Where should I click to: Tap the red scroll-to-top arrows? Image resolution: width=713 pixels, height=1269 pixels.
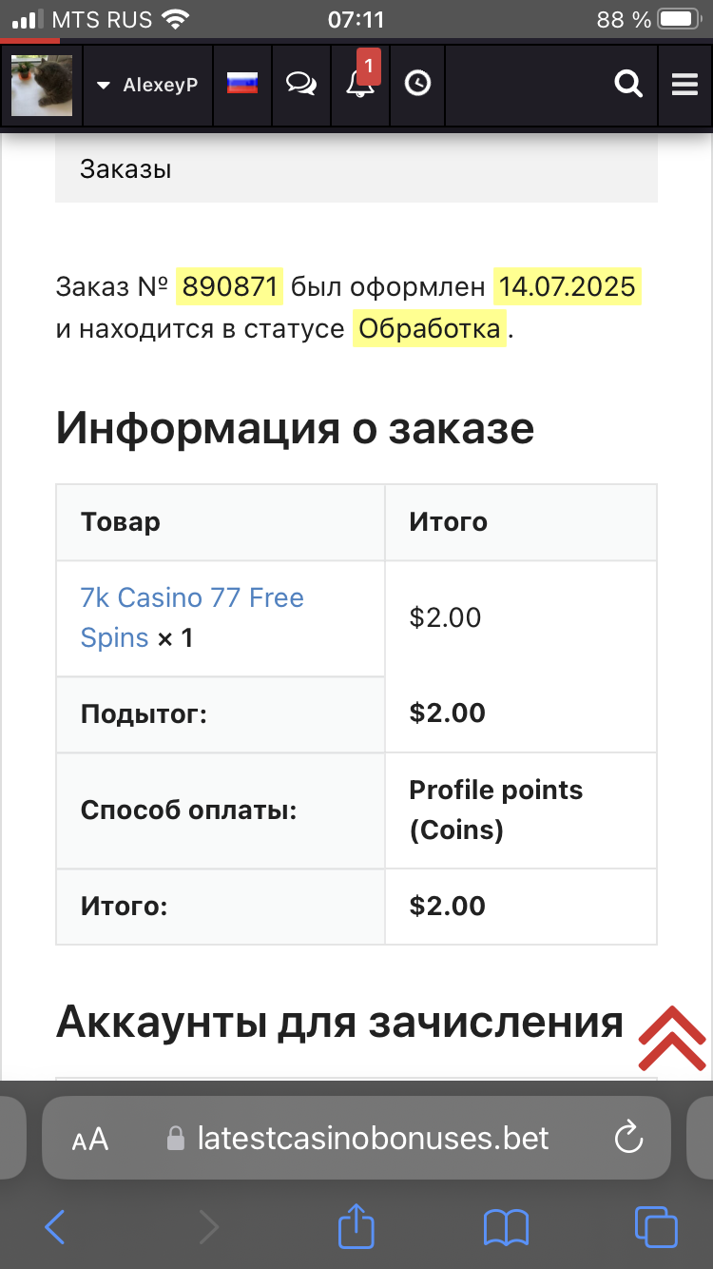[x=672, y=1038]
